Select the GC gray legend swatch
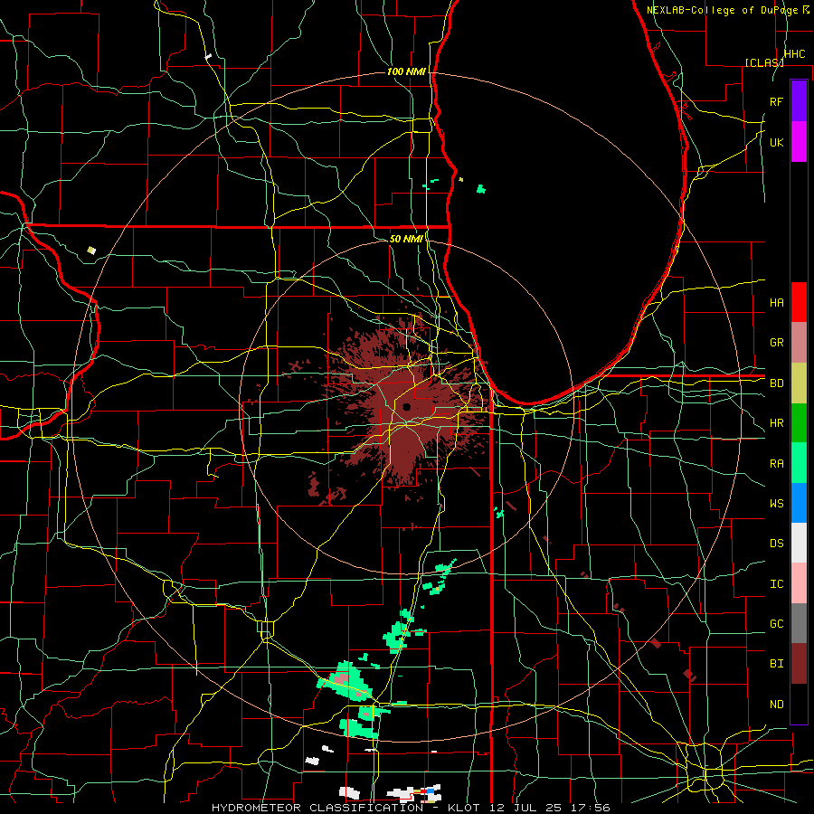 point(799,623)
